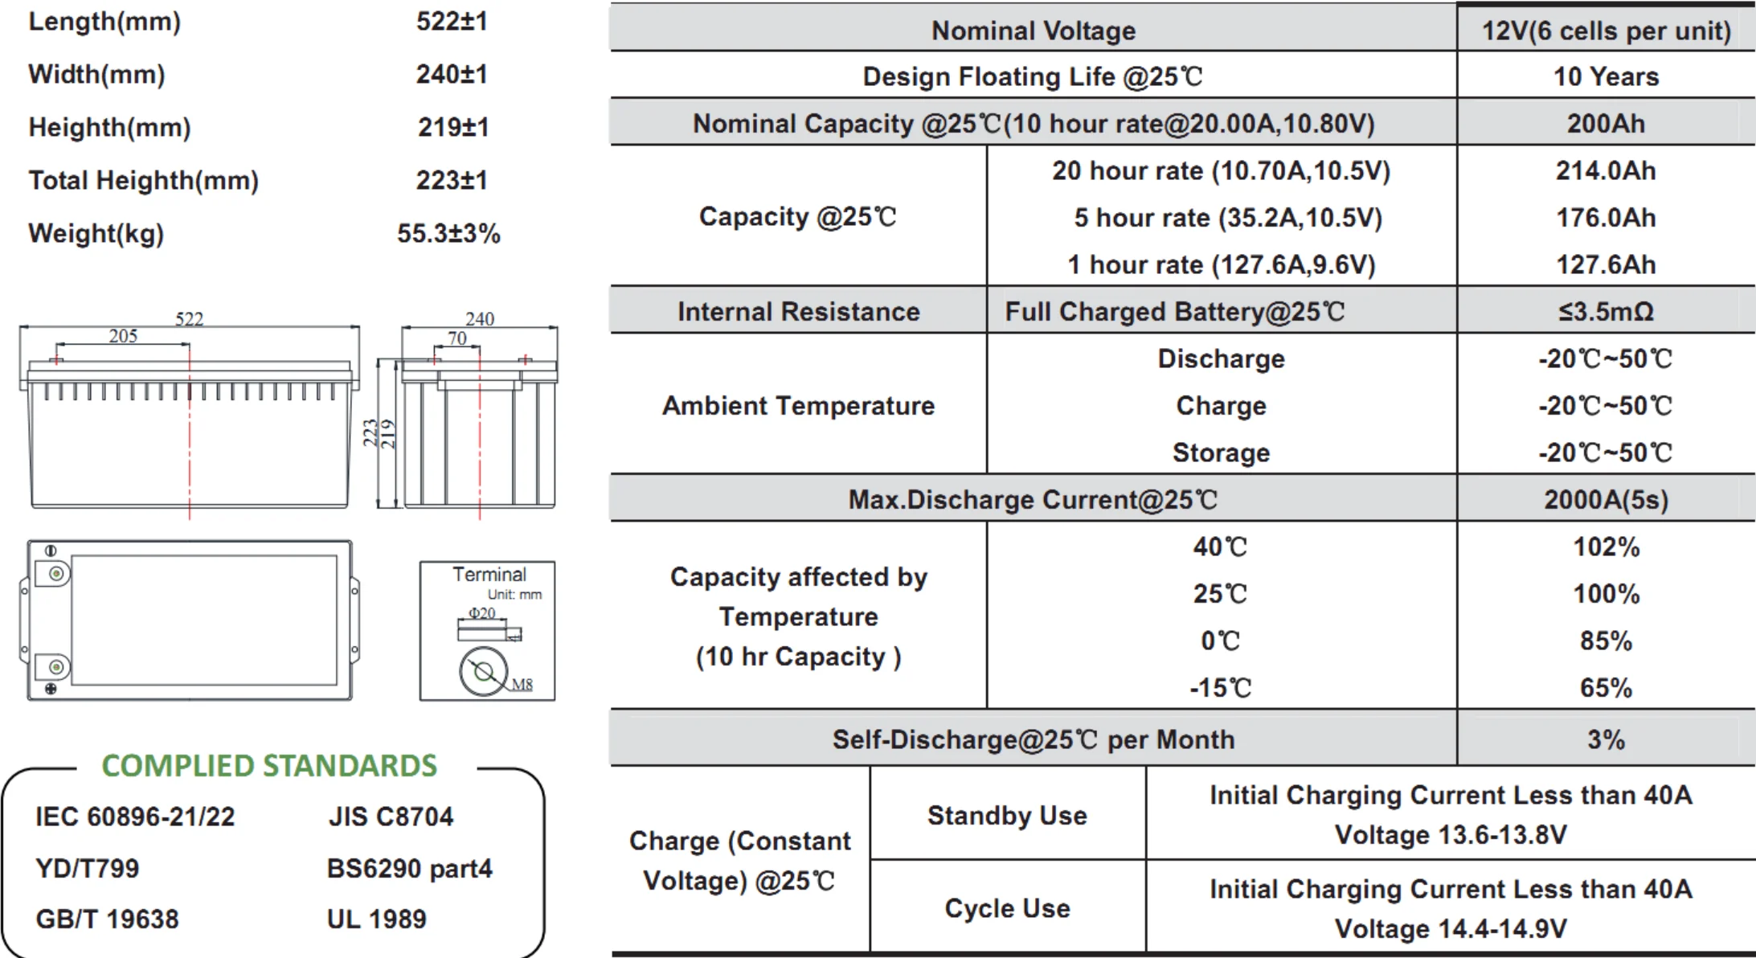Click the Internal Resistance cell
1756x958 pixels.
coord(798,312)
